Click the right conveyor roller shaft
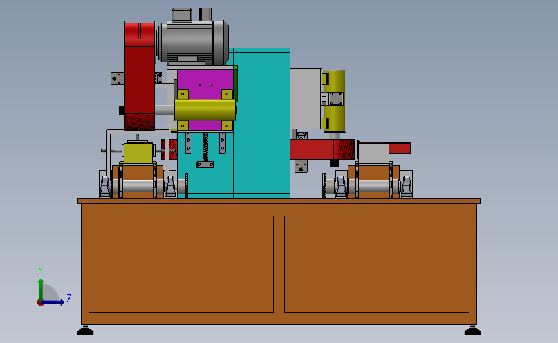558x343 pixels. click(374, 186)
